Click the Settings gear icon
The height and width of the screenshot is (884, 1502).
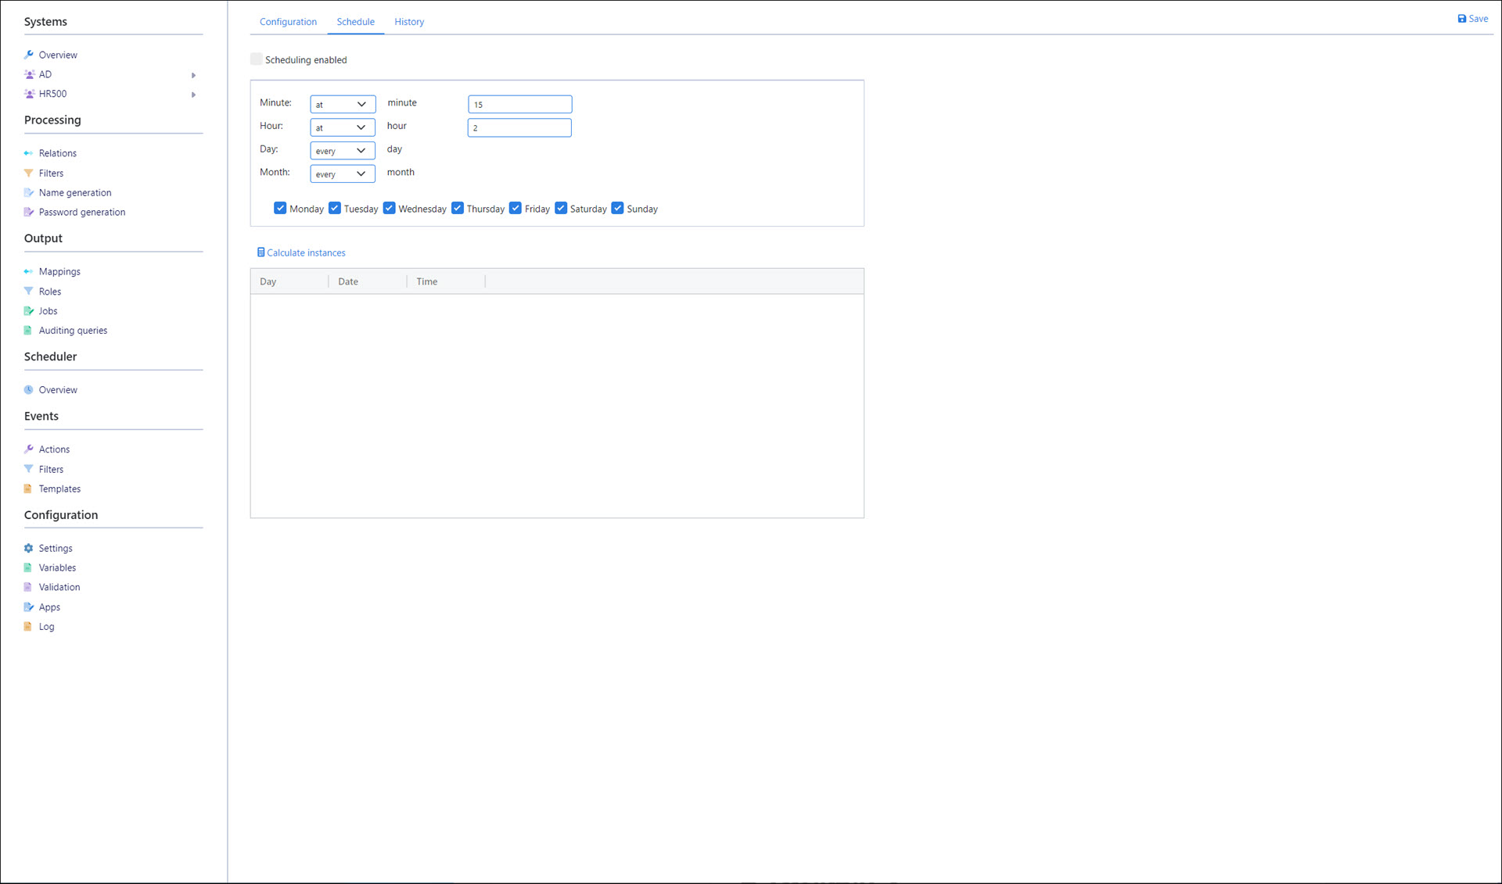(x=29, y=548)
